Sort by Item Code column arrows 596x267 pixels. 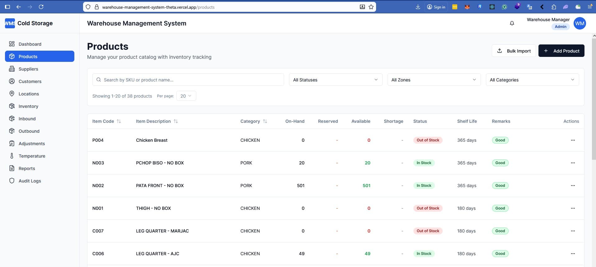point(119,121)
